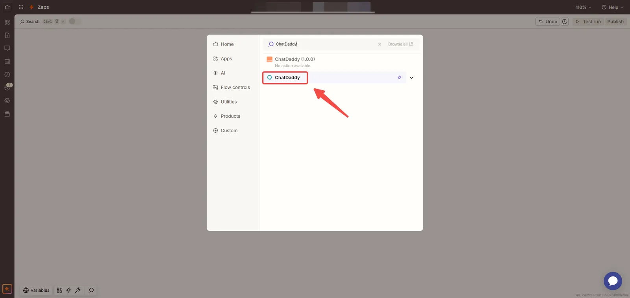Viewport: 630px width, 298px height.
Task: Open the chat support bubble
Action: tap(613, 281)
